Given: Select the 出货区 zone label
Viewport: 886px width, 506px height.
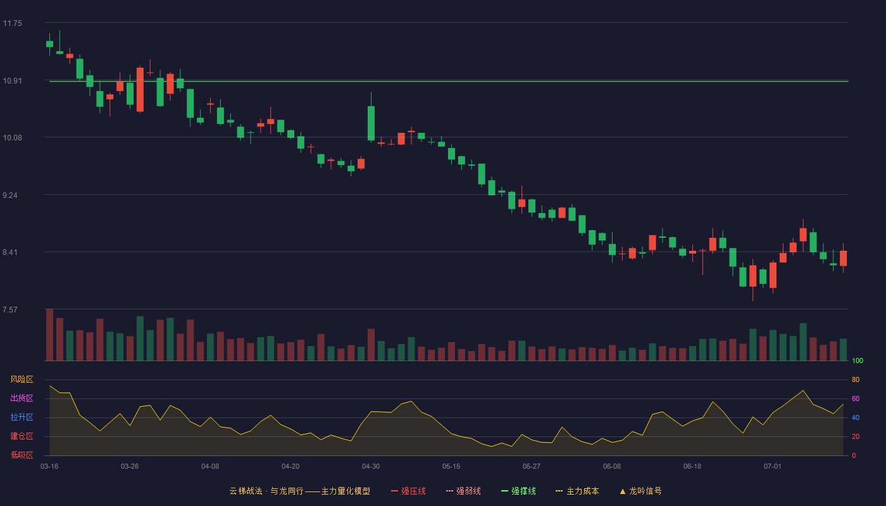Looking at the screenshot, I should click(x=22, y=398).
